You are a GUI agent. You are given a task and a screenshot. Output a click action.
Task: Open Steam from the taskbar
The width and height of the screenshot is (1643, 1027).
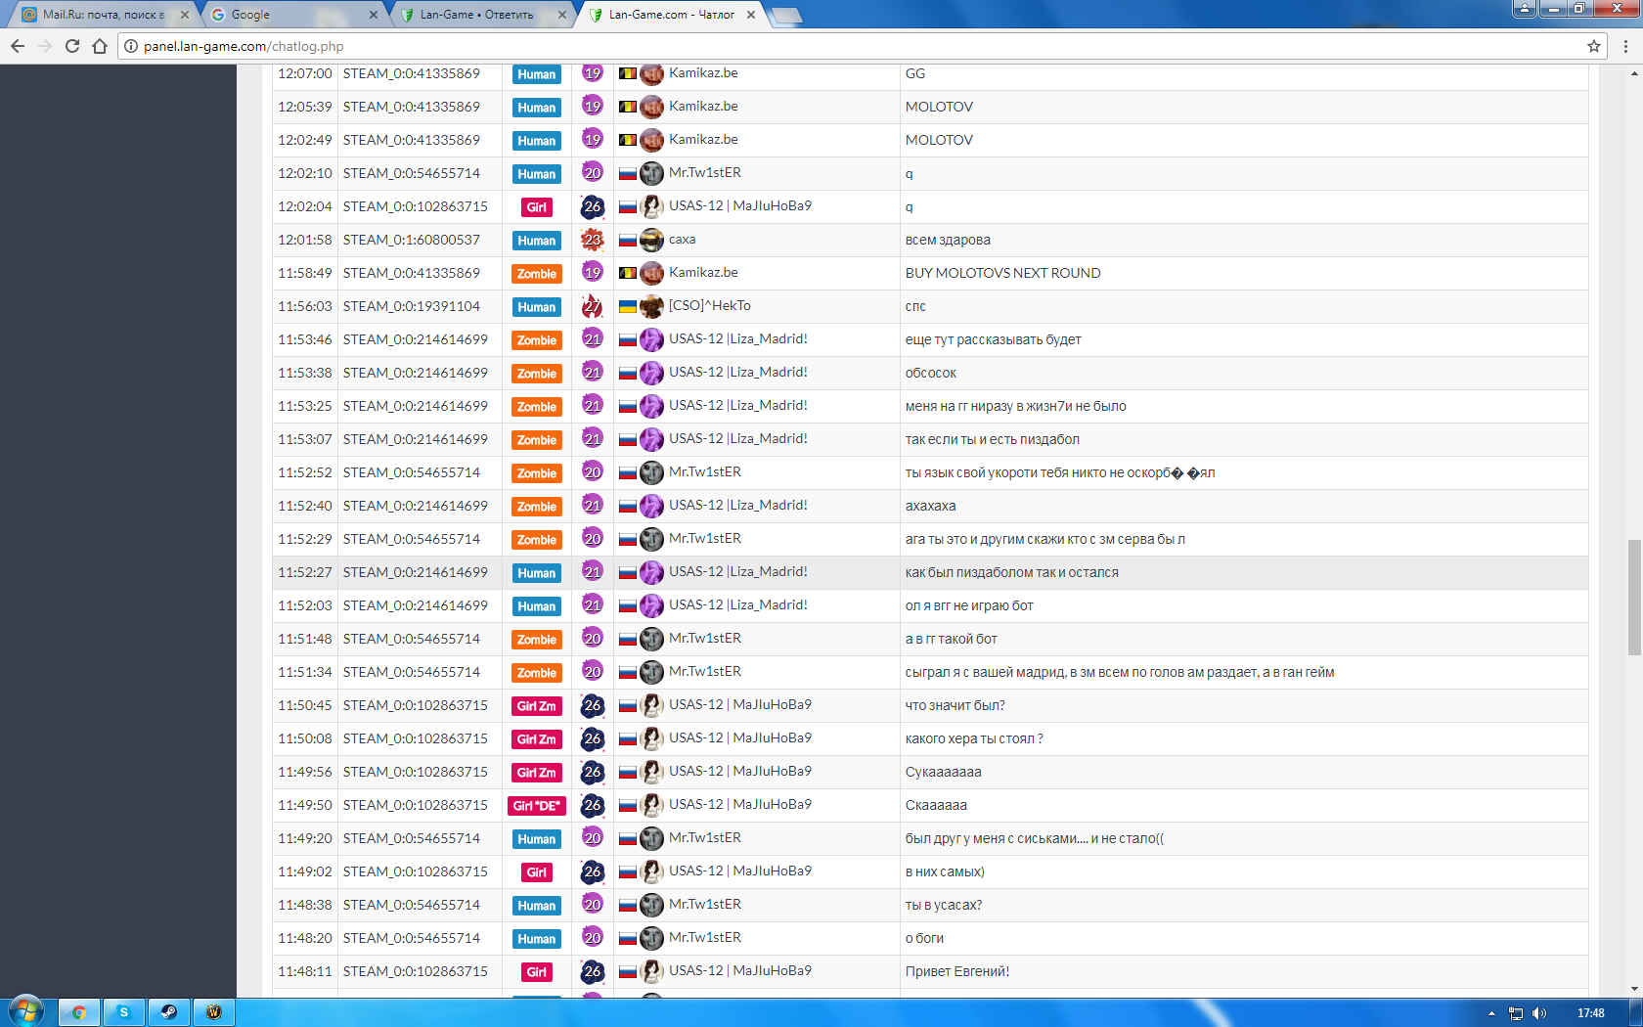[x=168, y=1012]
